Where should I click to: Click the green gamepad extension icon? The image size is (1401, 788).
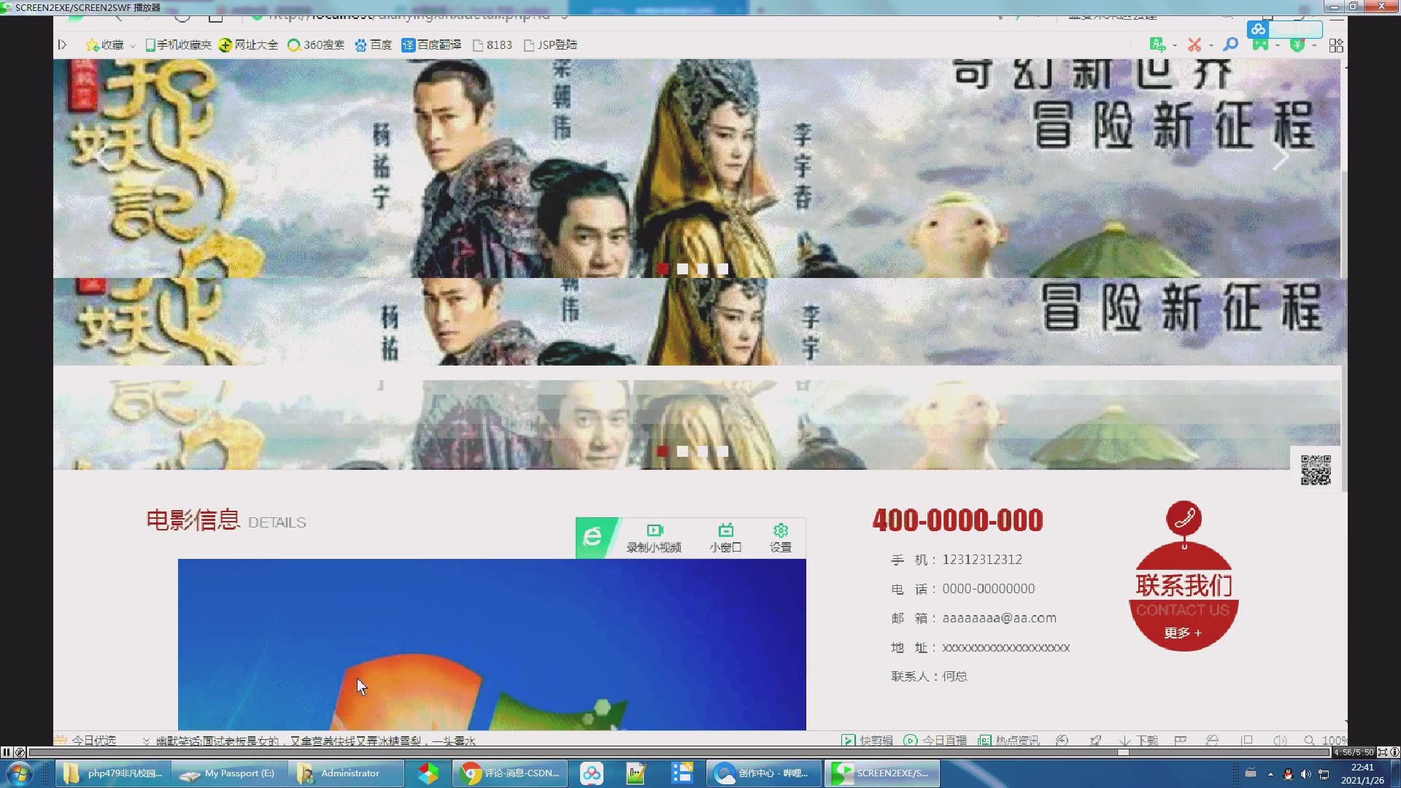point(1260,45)
